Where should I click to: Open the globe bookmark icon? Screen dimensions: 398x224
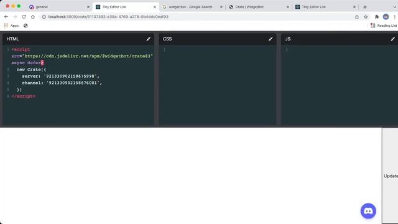point(25,26)
